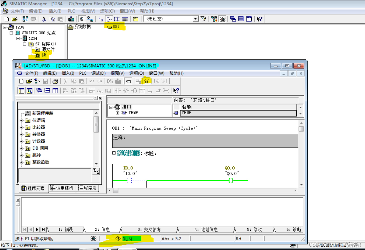
Task: Select 源文件 folder in project tree
Action: click(x=45, y=50)
